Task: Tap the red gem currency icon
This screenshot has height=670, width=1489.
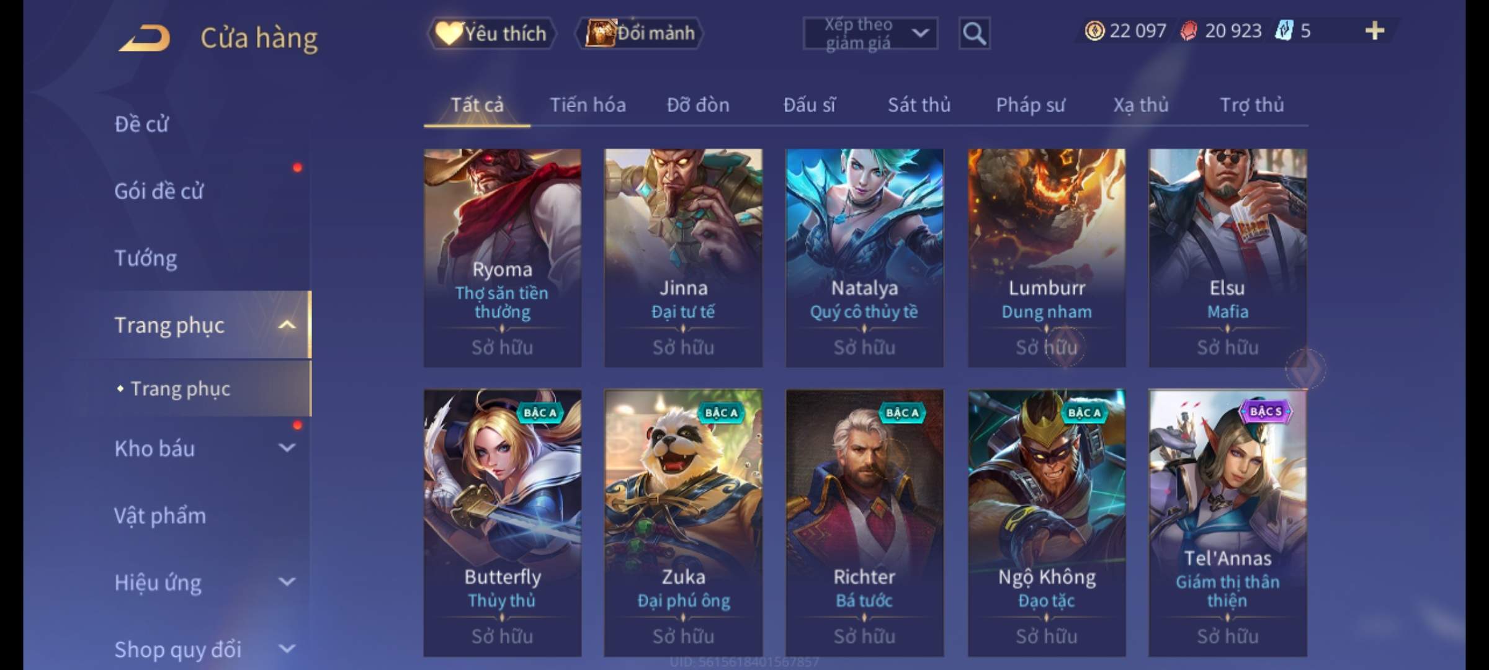Action: click(1189, 31)
